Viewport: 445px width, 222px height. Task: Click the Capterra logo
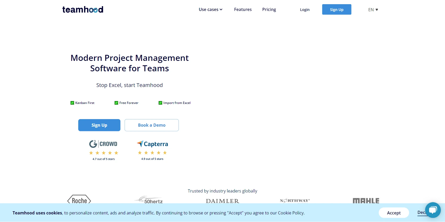click(x=152, y=144)
